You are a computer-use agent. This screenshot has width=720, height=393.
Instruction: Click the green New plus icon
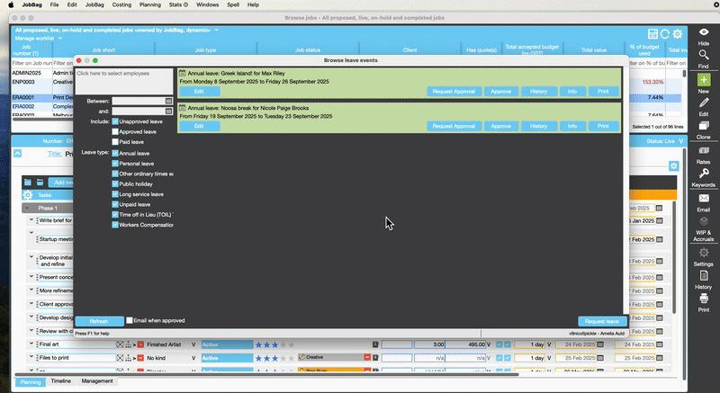[x=704, y=80]
